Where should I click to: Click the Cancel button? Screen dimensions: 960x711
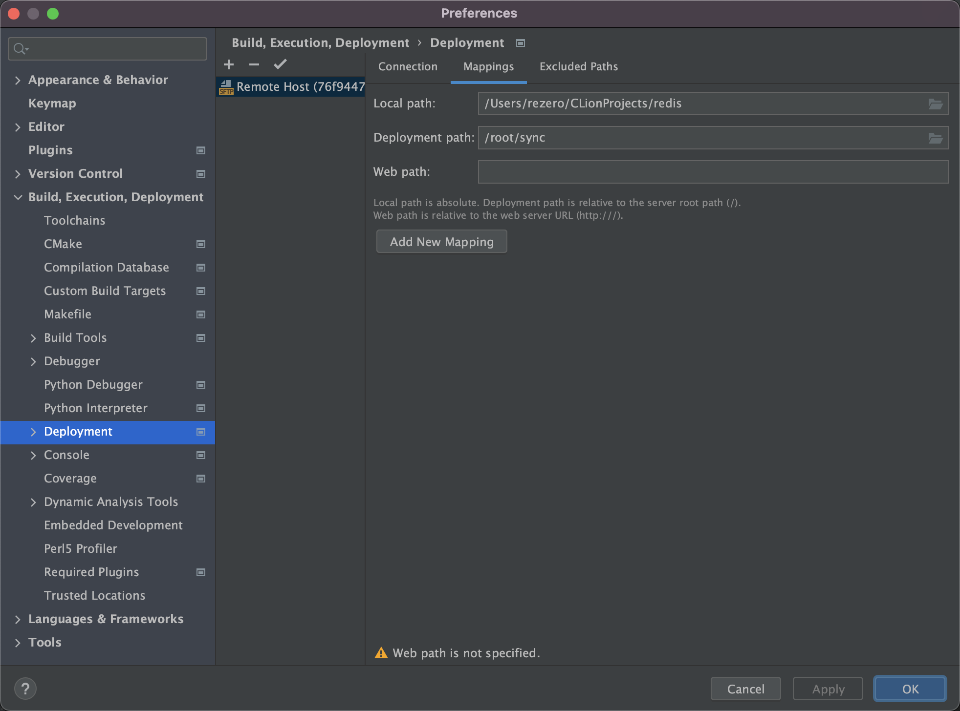tap(745, 689)
